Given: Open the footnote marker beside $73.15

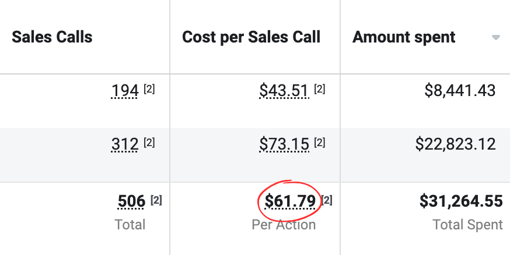Looking at the screenshot, I should (x=319, y=143).
